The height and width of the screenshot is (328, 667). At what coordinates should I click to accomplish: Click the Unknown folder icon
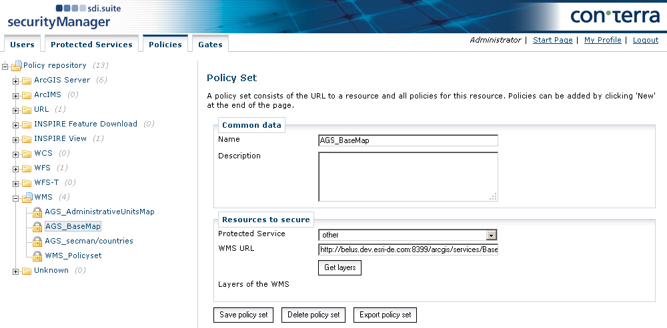pyautogui.click(x=27, y=271)
